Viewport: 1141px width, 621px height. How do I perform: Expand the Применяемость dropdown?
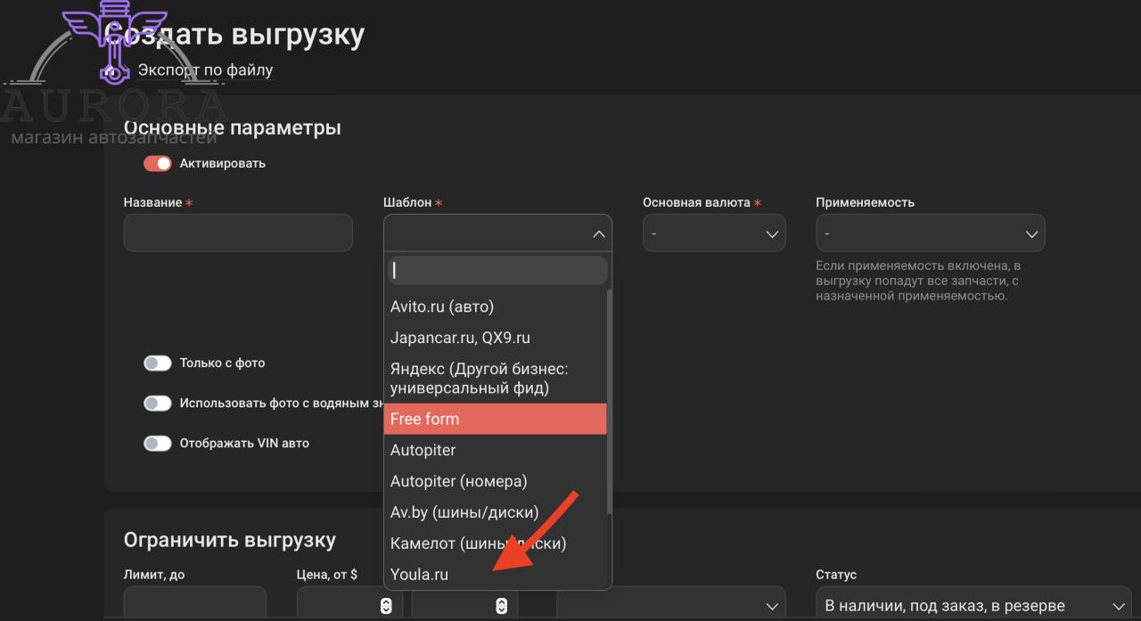929,233
